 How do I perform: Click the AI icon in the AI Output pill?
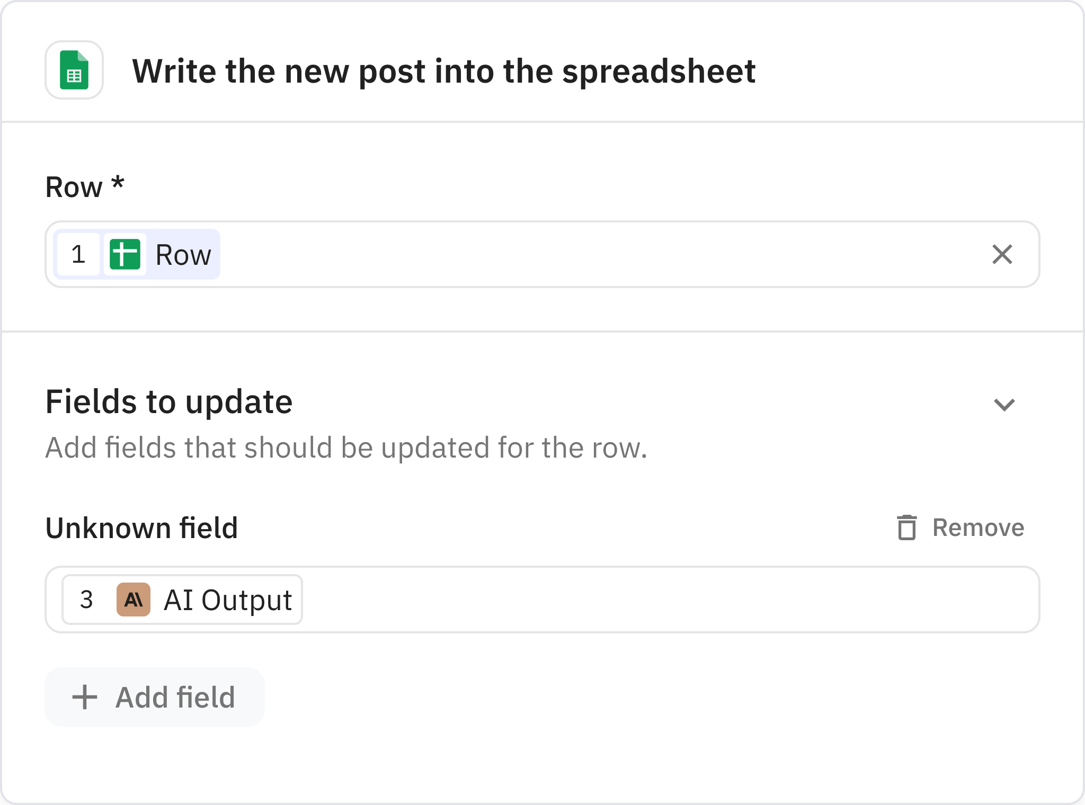[133, 599]
